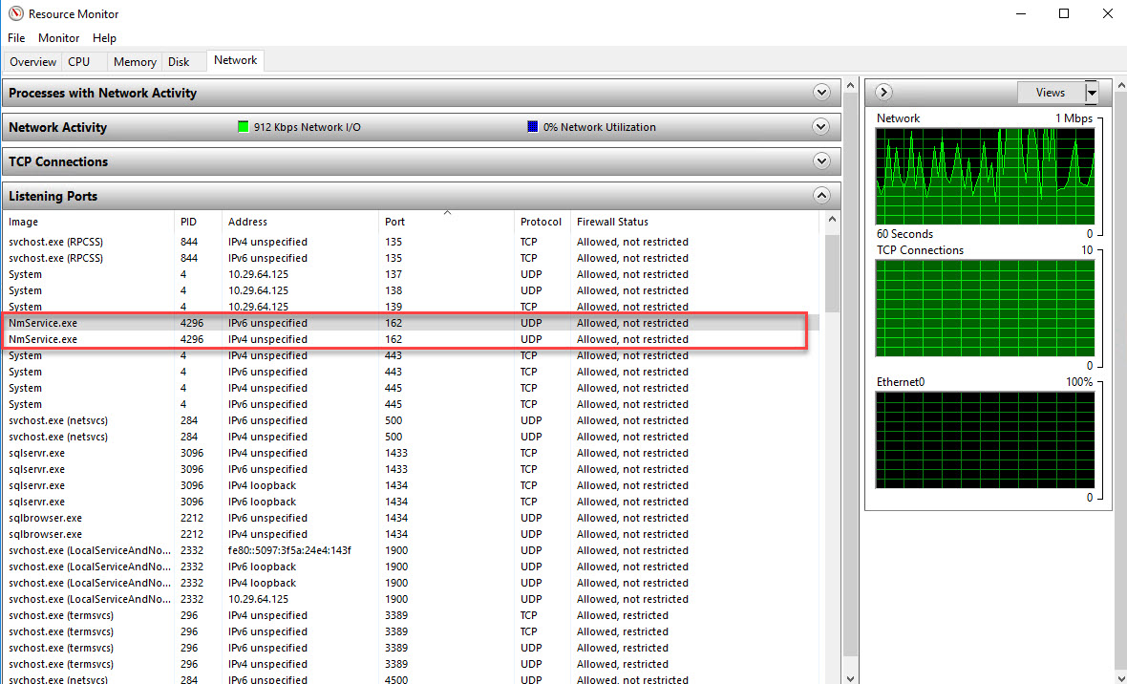Select svchost.exe (netsvcs) port 4500 row
The height and width of the screenshot is (684, 1127).
click(x=411, y=679)
